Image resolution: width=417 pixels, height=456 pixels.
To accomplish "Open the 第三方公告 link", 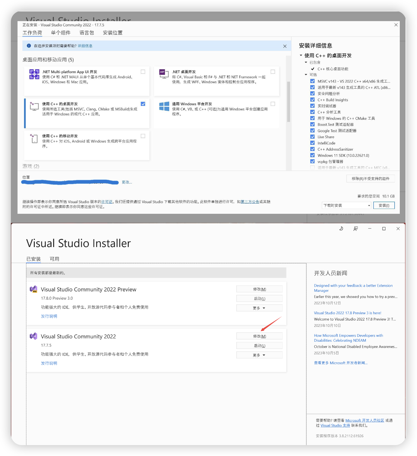I will 250,202.
